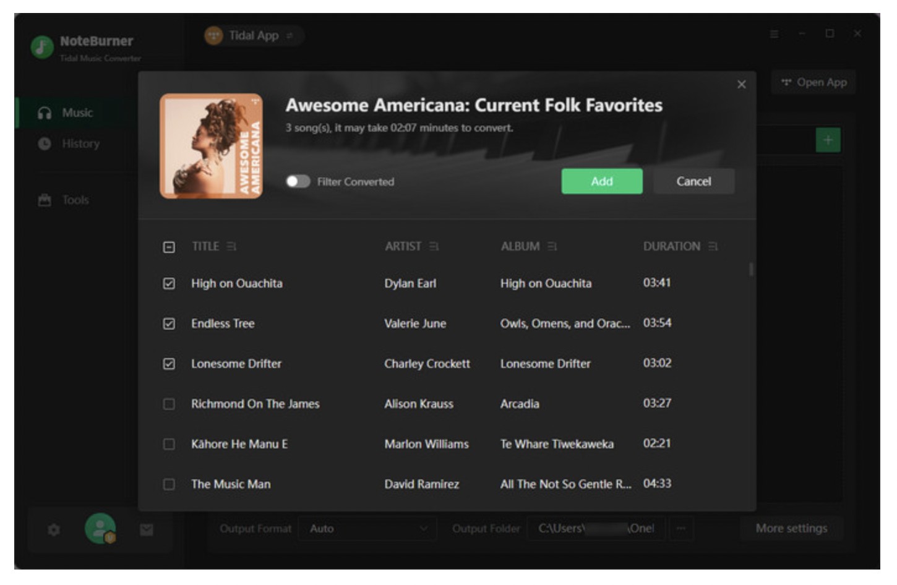This screenshot has width=897, height=585.
Task: Click the green Add button
Action: coord(601,181)
